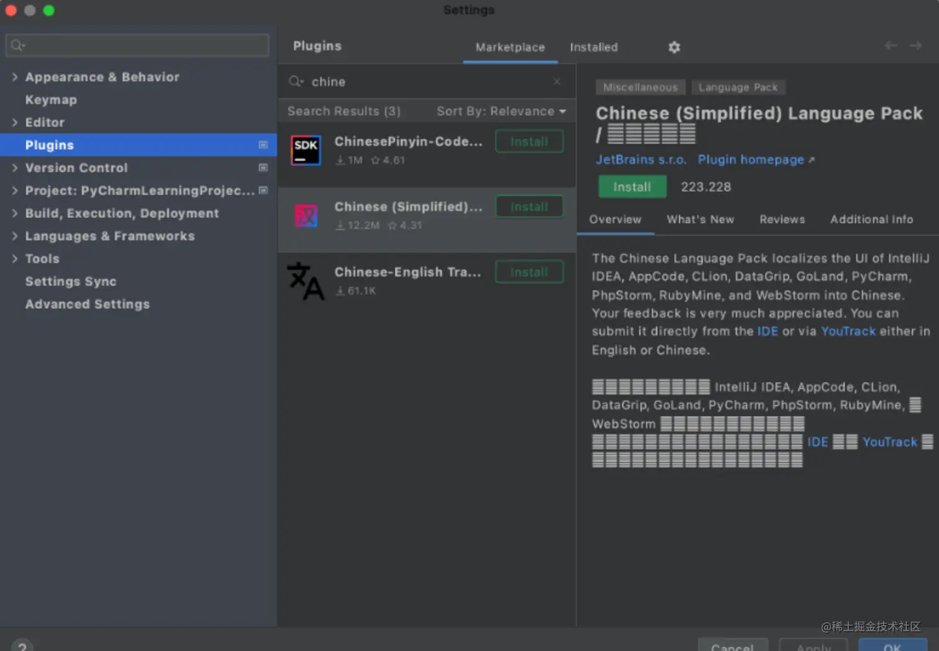Navigate forward with the right arrow
This screenshot has height=651, width=939.
click(x=915, y=45)
